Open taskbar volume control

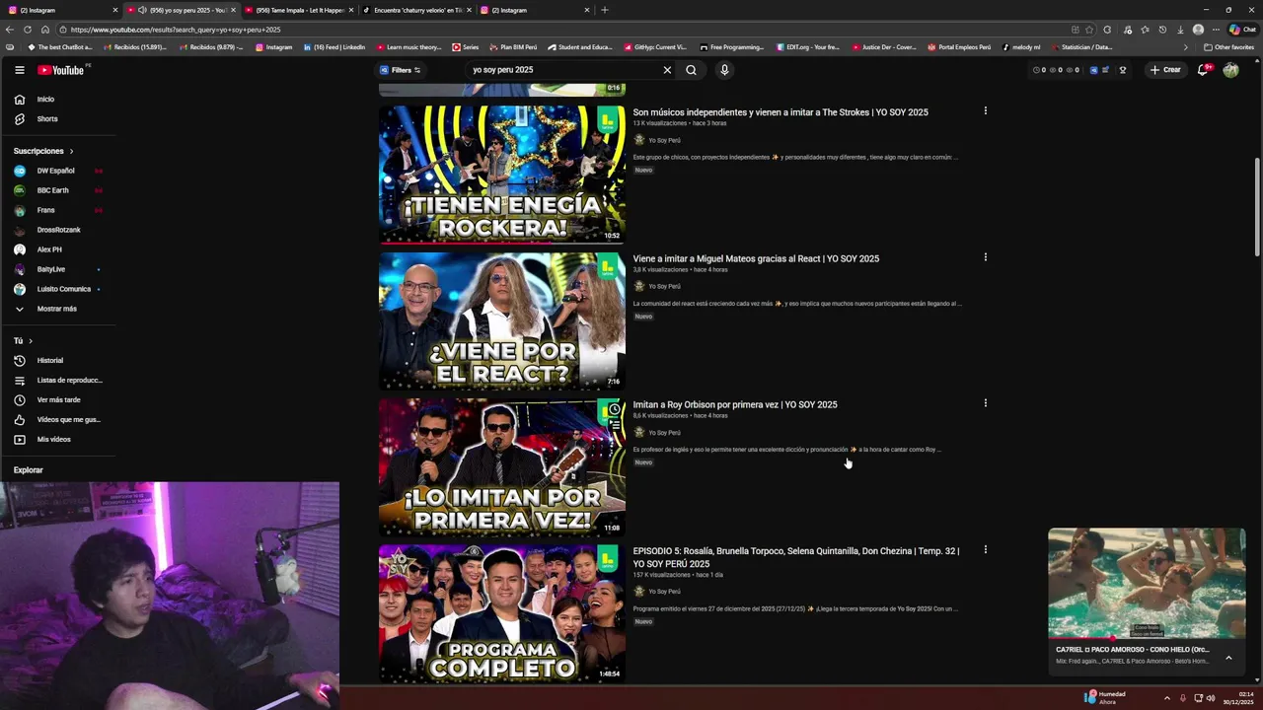(1211, 698)
